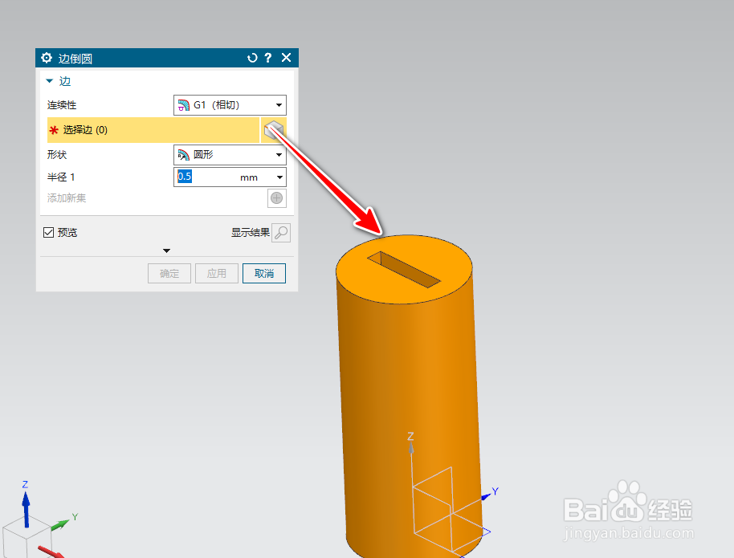Open the 半径 1 options dropdown arrow

279,177
